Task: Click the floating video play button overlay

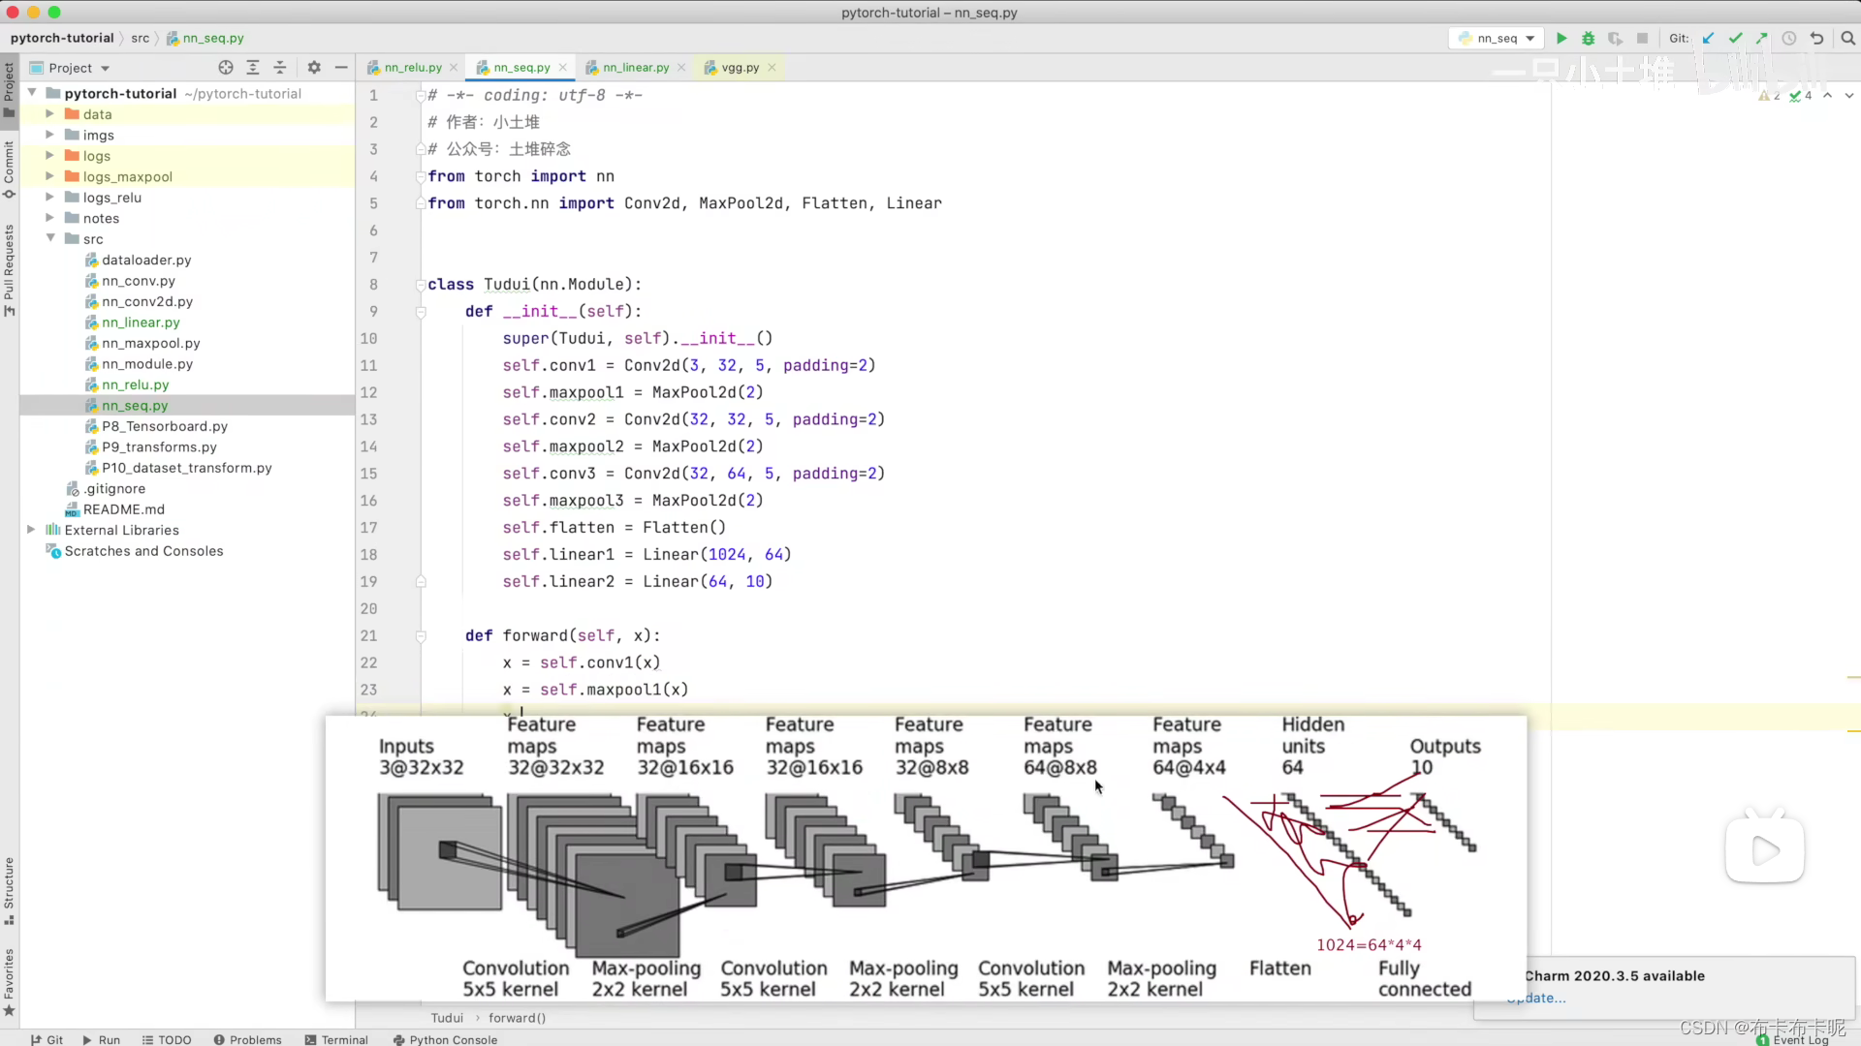Action: 1764,850
